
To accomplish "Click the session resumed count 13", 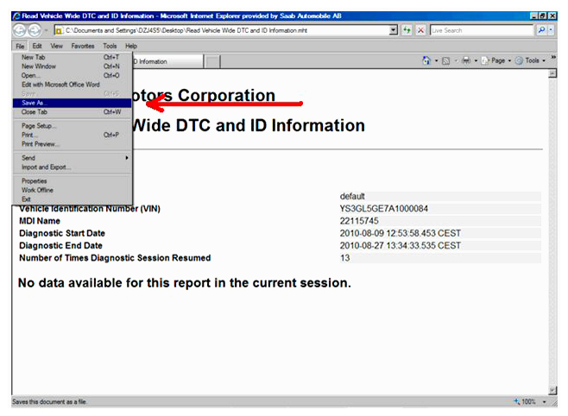I will tap(345, 258).
